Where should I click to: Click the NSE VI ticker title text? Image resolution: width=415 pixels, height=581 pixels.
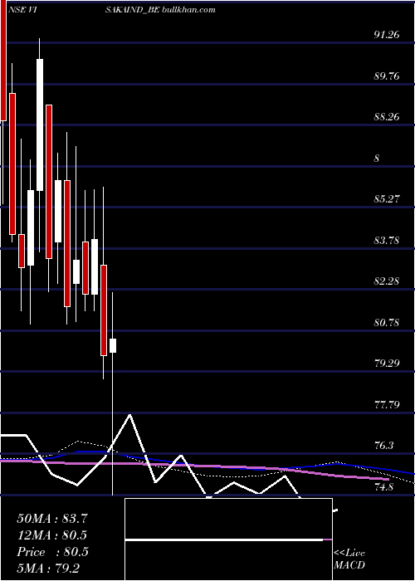23,10
